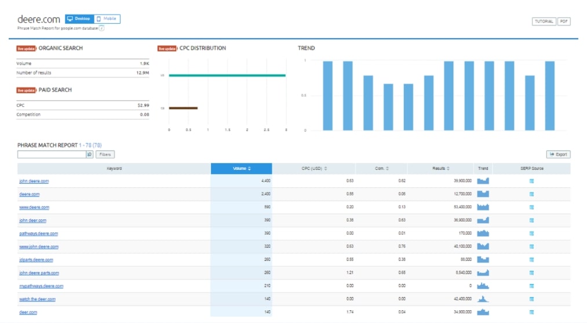Click trend sparkline for www.deere.com

pyautogui.click(x=483, y=207)
